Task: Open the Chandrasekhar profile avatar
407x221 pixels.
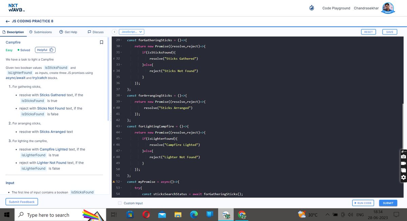Action: (388, 8)
